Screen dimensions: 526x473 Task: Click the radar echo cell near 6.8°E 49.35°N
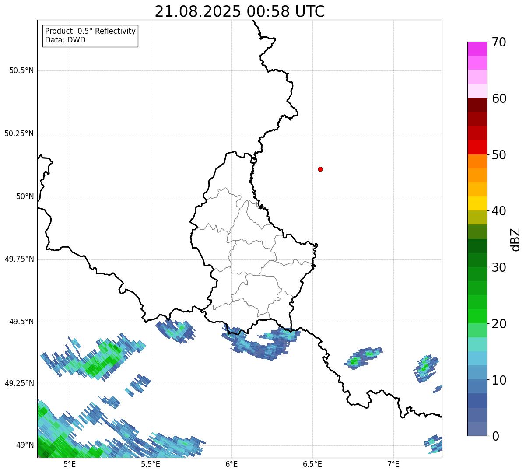pos(363,357)
